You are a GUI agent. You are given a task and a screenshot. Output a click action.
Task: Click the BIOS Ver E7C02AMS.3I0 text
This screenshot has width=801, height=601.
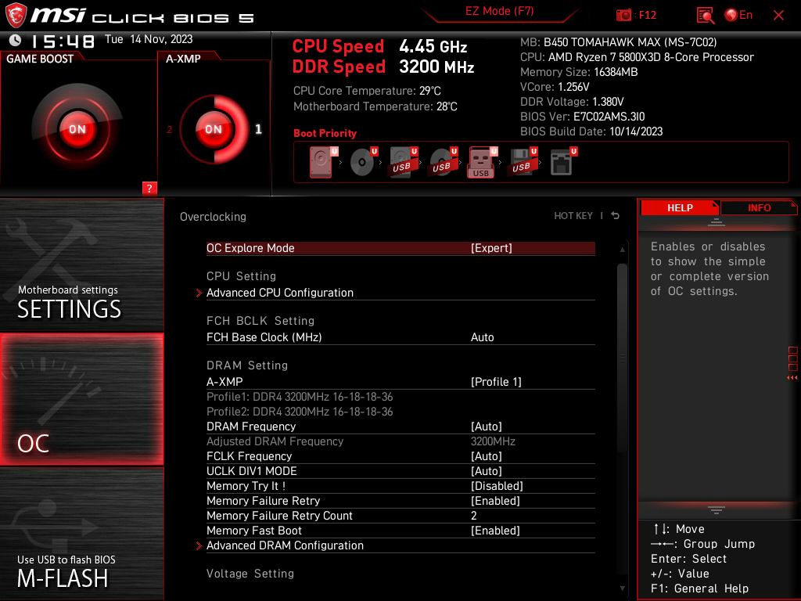pyautogui.click(x=582, y=117)
